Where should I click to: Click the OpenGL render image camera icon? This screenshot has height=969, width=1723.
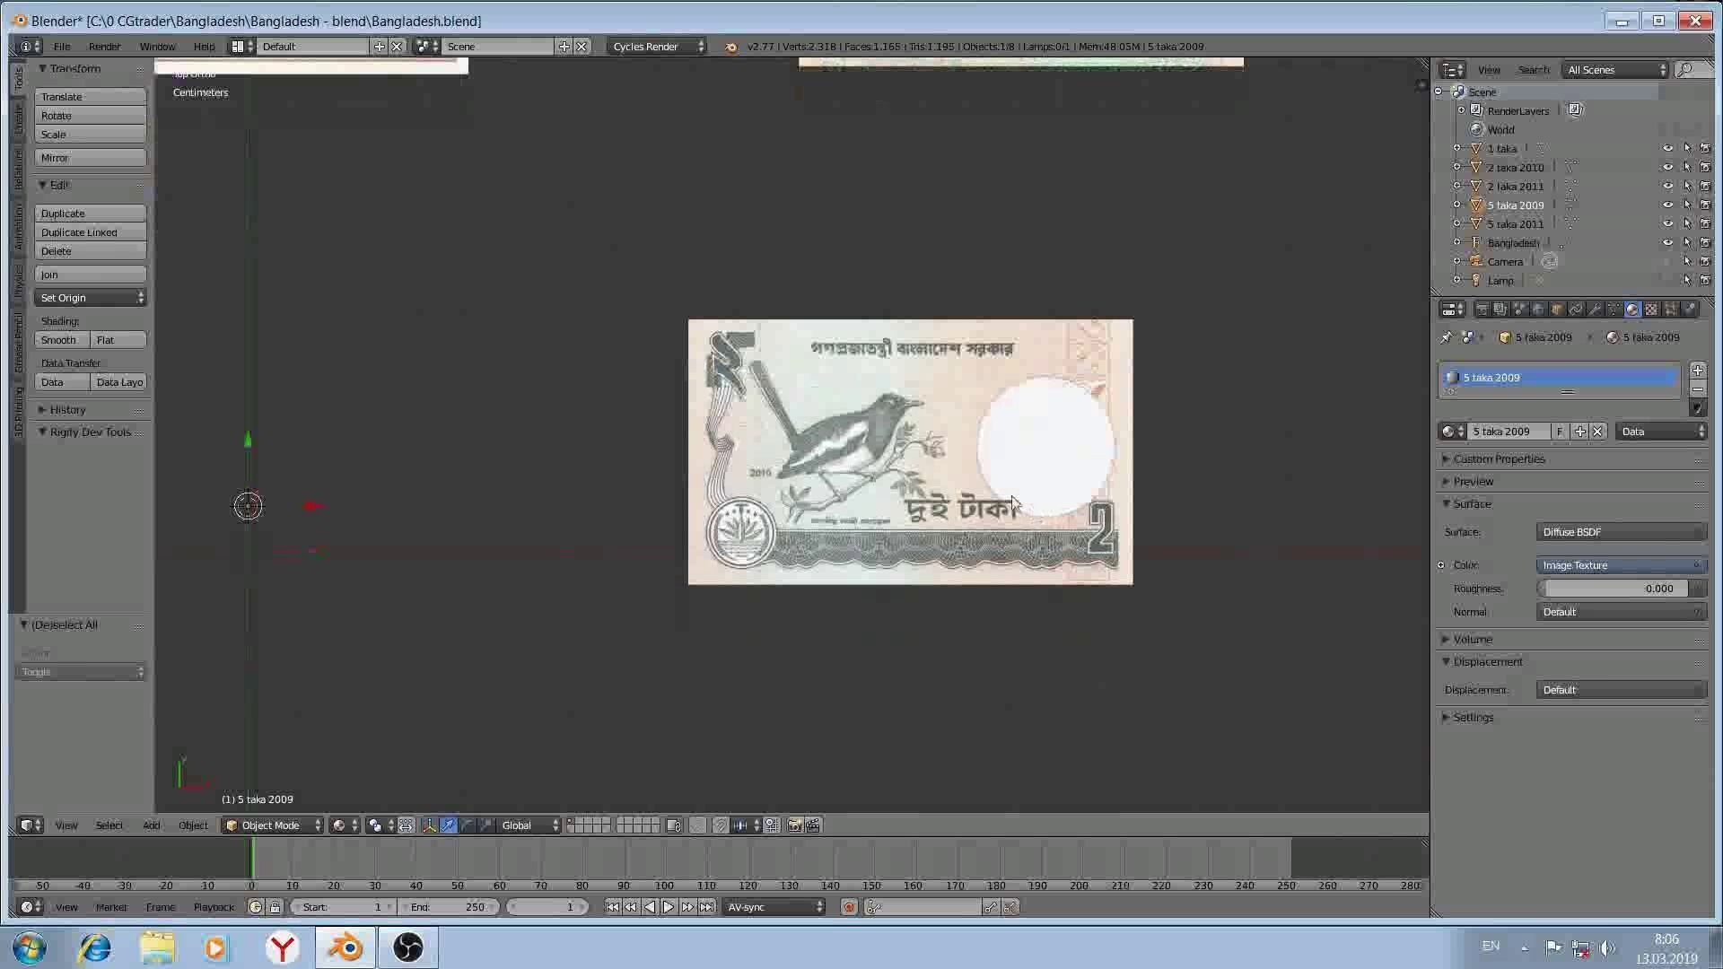point(794,825)
